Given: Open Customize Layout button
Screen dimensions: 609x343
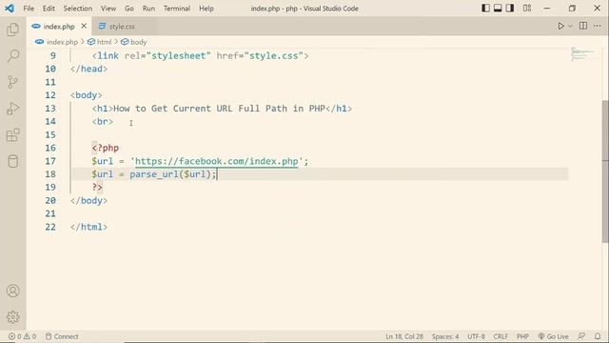Looking at the screenshot, I should click(527, 9).
